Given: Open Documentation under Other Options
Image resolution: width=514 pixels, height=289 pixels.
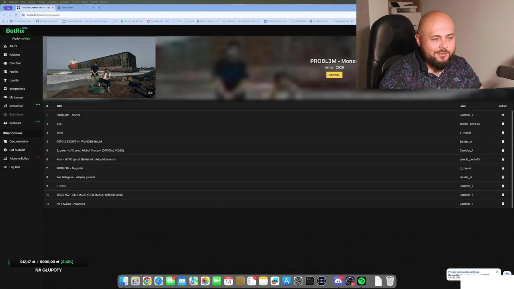Looking at the screenshot, I should [x=19, y=141].
